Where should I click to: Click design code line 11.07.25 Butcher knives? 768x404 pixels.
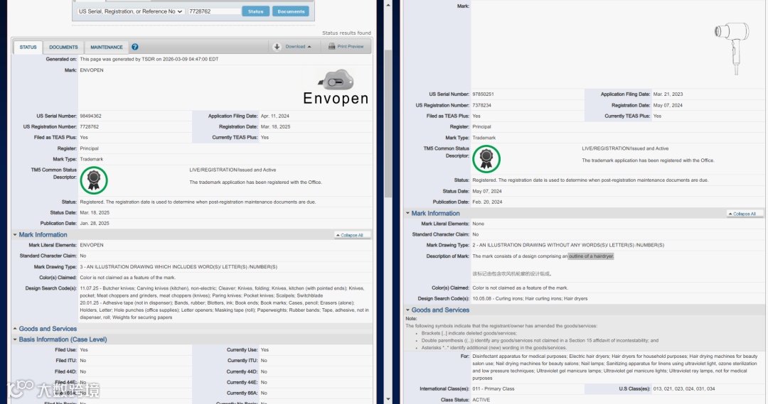click(222, 292)
